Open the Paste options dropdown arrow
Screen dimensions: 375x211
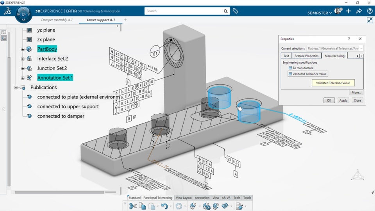157,206
